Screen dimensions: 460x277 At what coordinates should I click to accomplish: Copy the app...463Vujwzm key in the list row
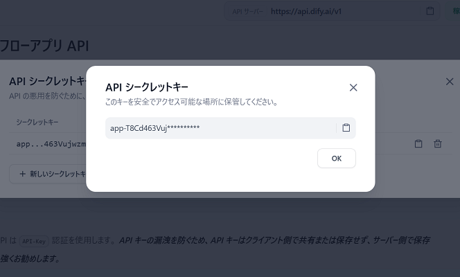coord(418,144)
